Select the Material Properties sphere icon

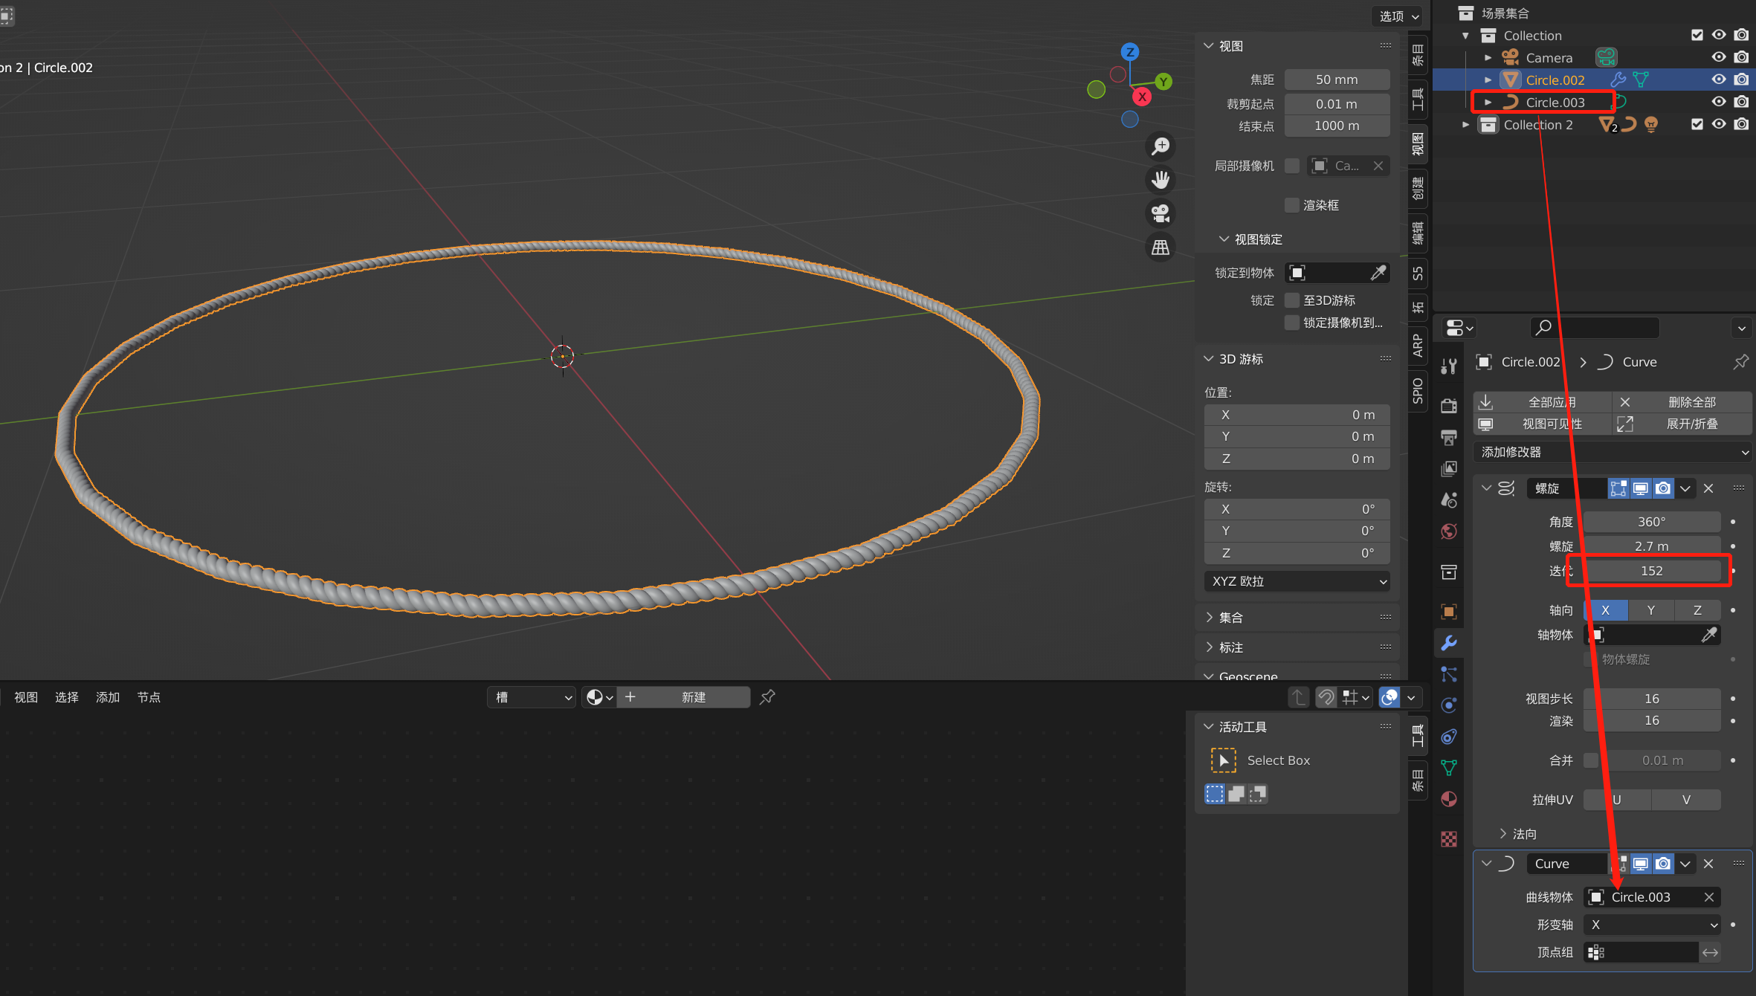pos(1449,798)
